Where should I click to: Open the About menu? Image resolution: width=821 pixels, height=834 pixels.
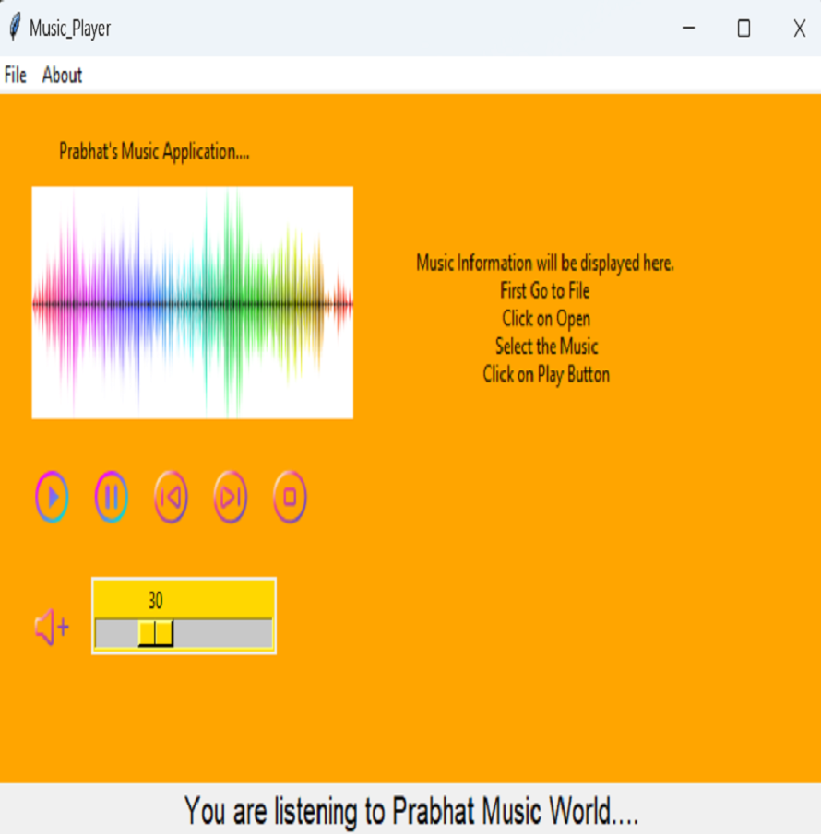point(62,76)
